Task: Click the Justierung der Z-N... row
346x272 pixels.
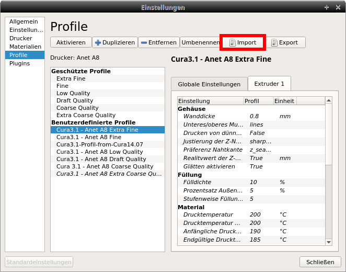Action: click(x=251, y=142)
